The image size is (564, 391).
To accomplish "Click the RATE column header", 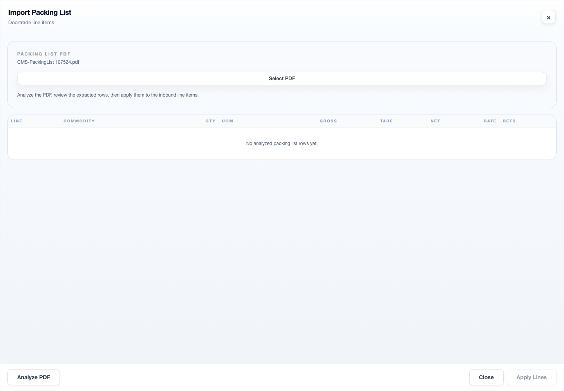I will (x=490, y=121).
